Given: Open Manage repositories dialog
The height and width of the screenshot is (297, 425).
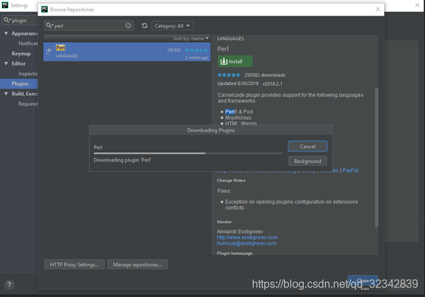Looking at the screenshot, I should [137, 264].
